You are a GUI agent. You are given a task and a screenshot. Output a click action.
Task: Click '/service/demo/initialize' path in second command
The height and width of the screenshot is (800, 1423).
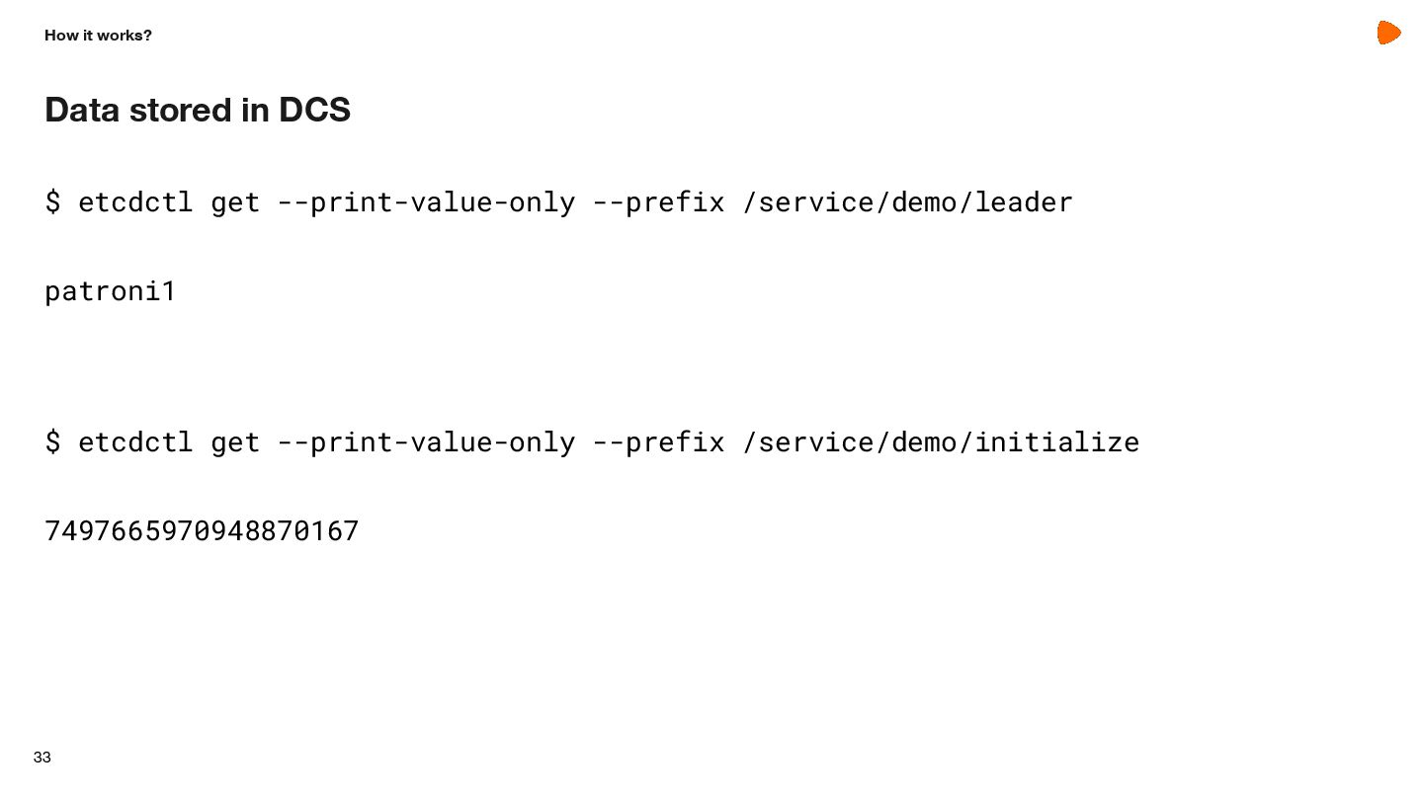(x=941, y=441)
